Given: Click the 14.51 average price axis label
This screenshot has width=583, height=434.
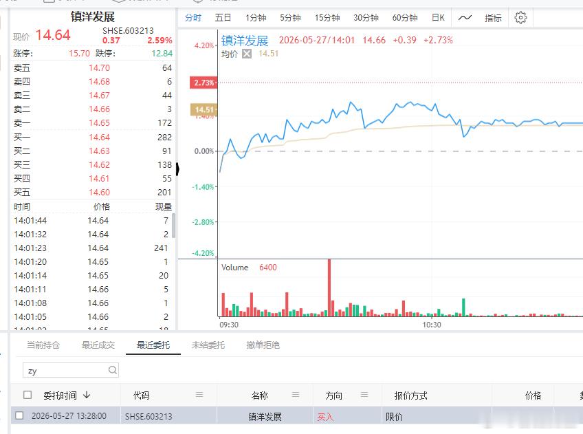Looking at the screenshot, I should (203, 109).
